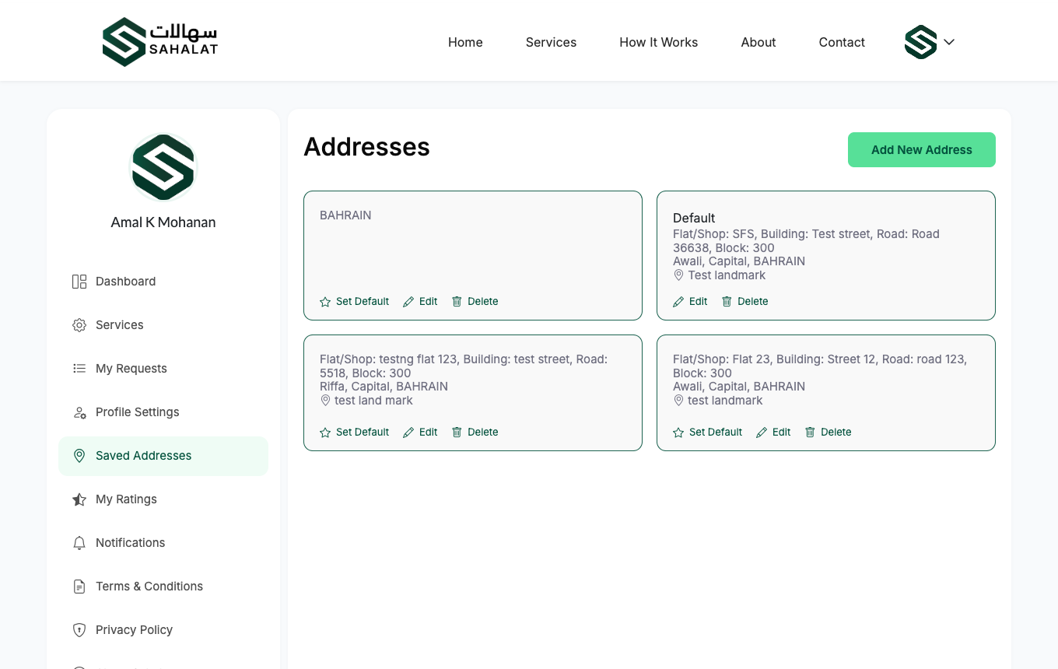Screen dimensions: 1058x669
Task: Click the Profile Settings user icon
Action: coord(79,412)
